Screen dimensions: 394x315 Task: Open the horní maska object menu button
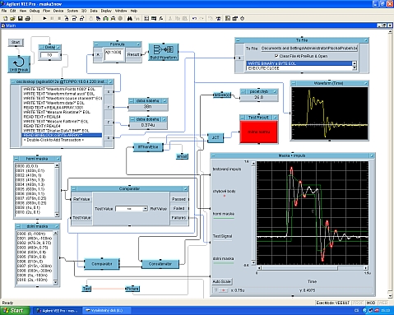[x=16, y=159]
